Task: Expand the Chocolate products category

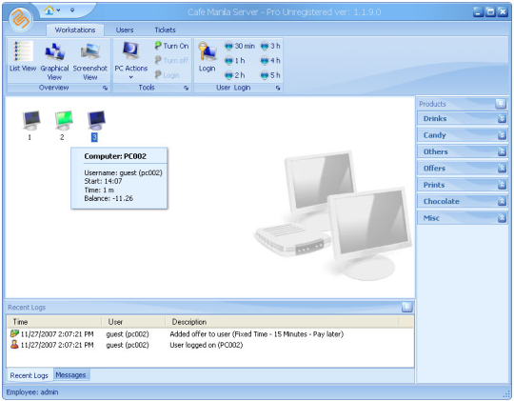Action: click(502, 201)
